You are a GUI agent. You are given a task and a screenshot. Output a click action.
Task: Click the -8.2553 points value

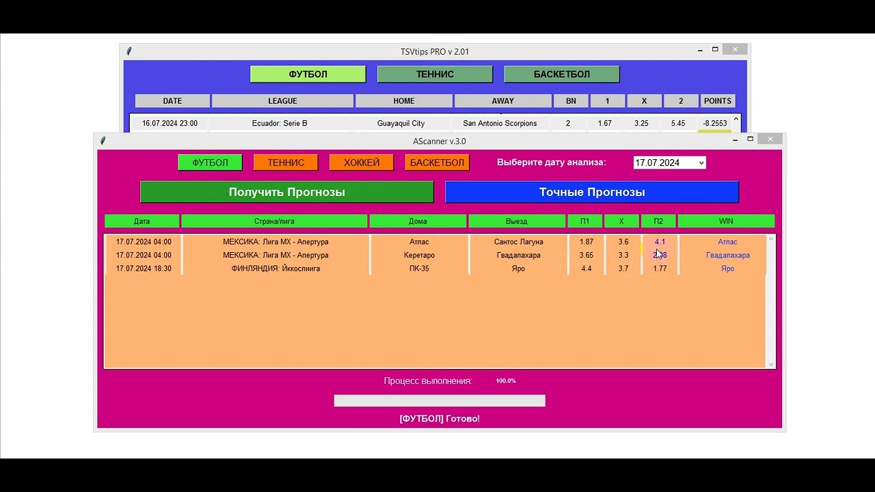[715, 124]
